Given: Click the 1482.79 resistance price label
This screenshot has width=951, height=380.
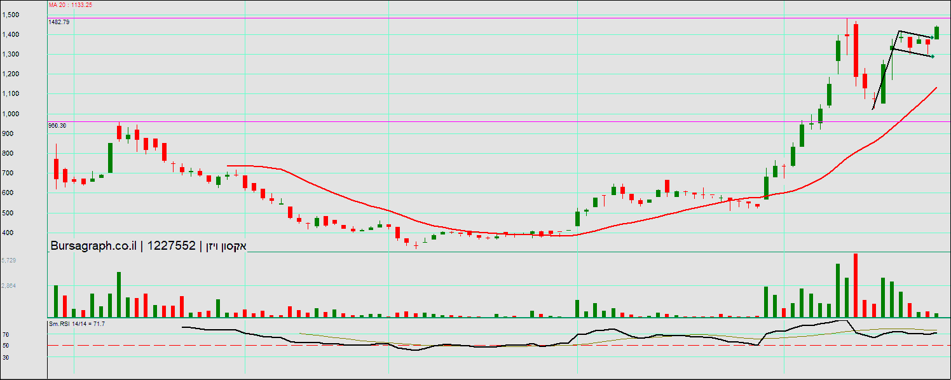Looking at the screenshot, I should (x=58, y=22).
